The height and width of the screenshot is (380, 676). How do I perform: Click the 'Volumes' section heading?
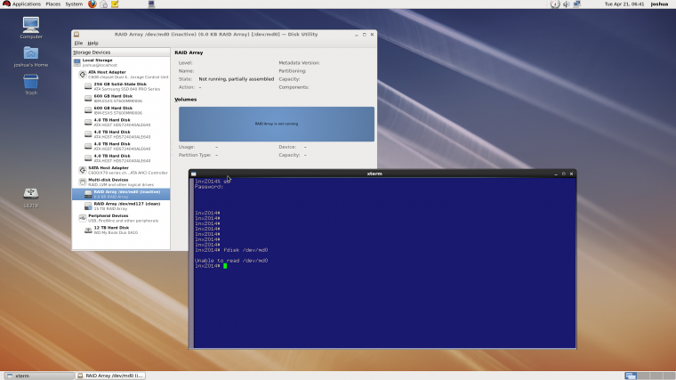[x=185, y=99]
